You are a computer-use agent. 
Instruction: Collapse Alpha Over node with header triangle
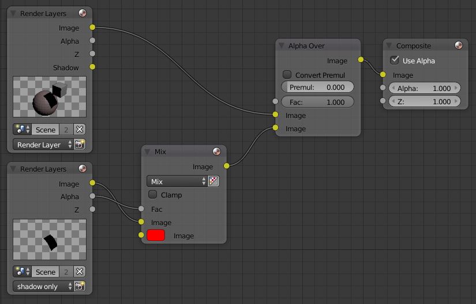pos(282,45)
